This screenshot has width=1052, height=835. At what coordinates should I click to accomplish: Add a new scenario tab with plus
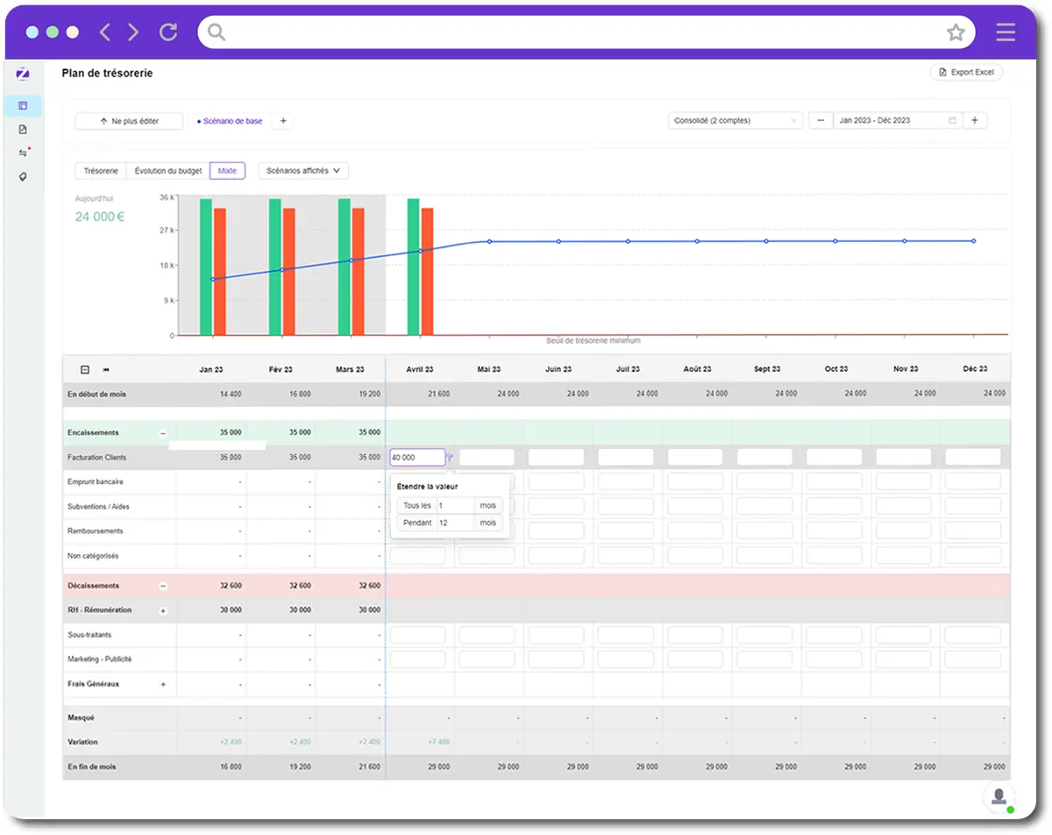click(x=282, y=121)
